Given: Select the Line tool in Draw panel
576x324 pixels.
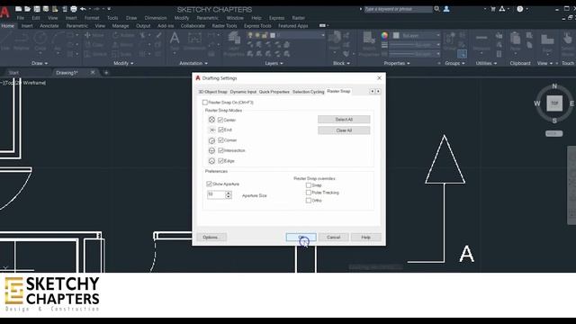Looking at the screenshot, I should (5, 40).
